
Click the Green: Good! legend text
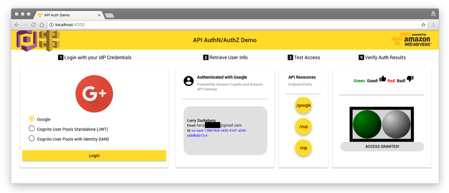tap(365, 81)
